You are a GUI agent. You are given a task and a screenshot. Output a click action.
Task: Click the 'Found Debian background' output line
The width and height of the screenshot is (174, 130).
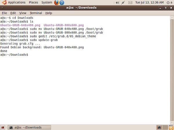42,47
